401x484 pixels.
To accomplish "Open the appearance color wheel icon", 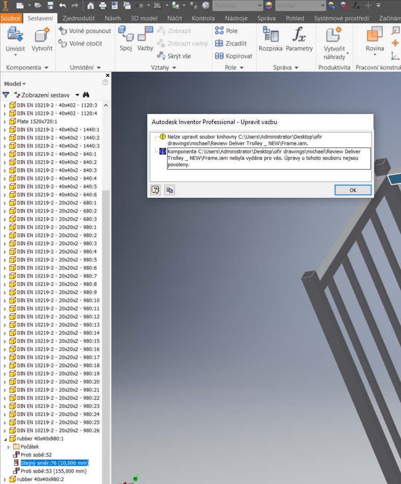I will click(269, 5).
